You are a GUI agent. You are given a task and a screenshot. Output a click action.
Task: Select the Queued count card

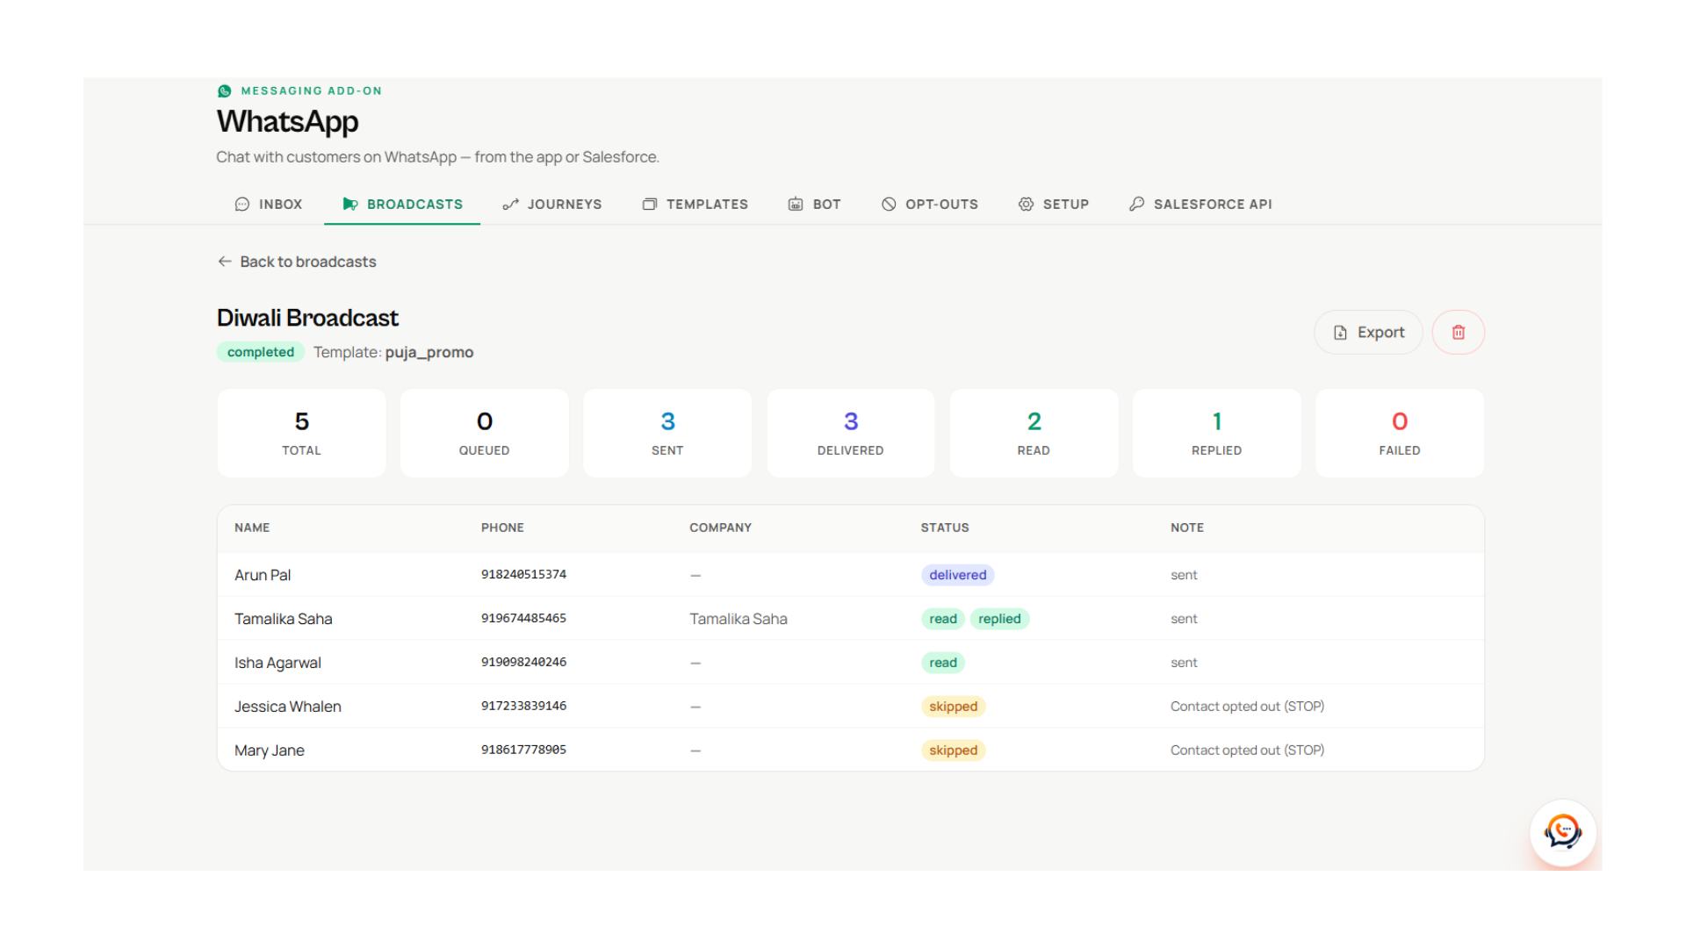tap(485, 433)
